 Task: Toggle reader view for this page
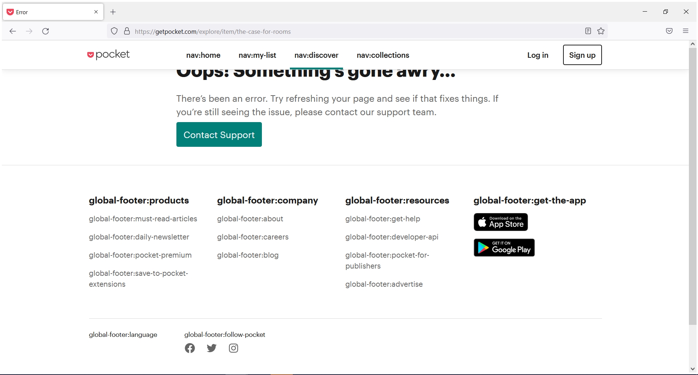coord(587,31)
